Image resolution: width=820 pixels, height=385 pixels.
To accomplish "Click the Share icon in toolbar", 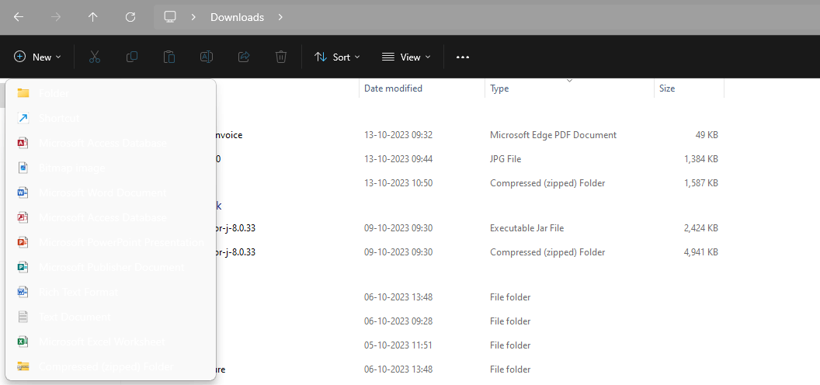I will pyautogui.click(x=244, y=57).
